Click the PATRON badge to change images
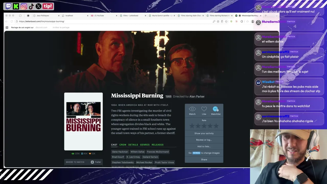The height and width of the screenshot is (184, 327). point(196,153)
